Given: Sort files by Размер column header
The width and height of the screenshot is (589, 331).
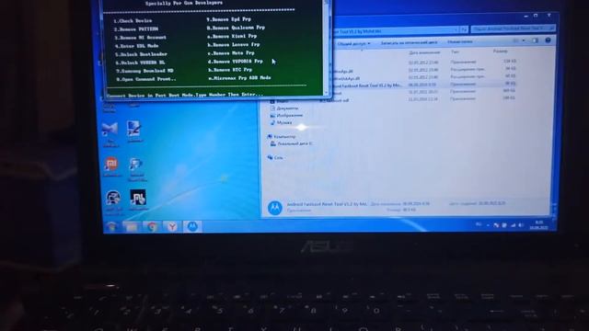Looking at the screenshot, I should 500,51.
